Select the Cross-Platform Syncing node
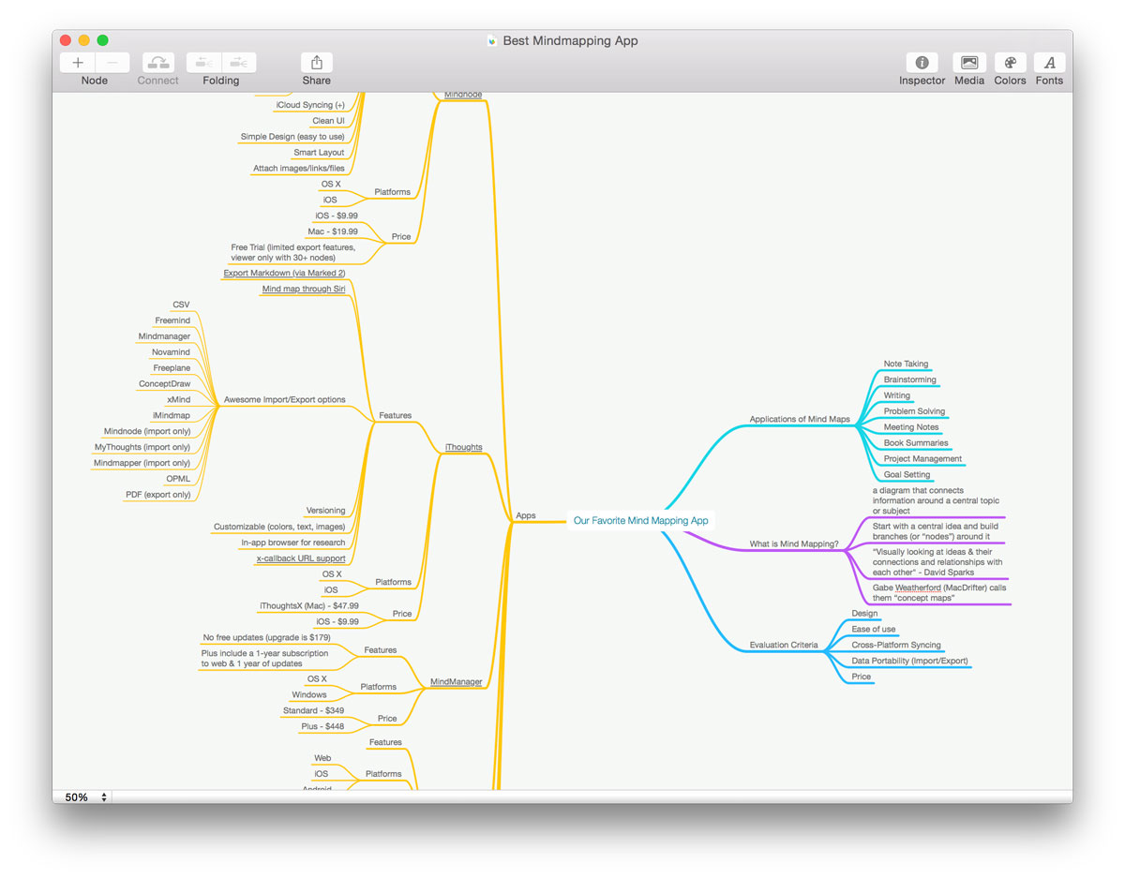The height and width of the screenshot is (878, 1125). [896, 645]
